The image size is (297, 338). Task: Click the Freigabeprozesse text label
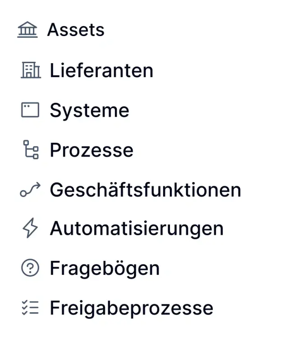[131, 308]
